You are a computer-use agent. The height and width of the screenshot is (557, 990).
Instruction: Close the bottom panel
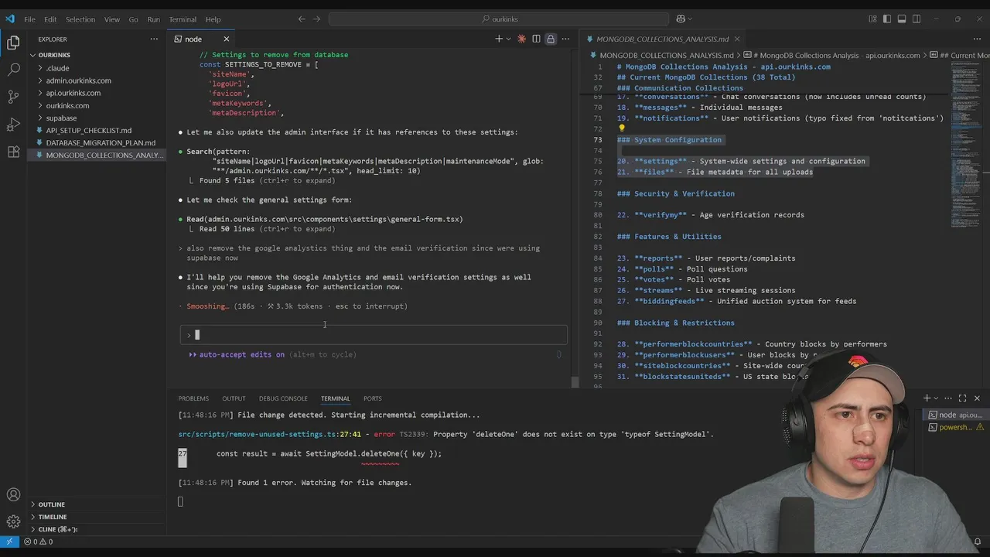(x=977, y=398)
